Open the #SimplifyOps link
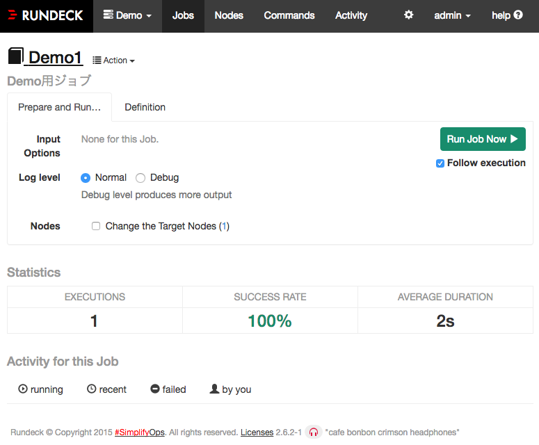 click(140, 432)
